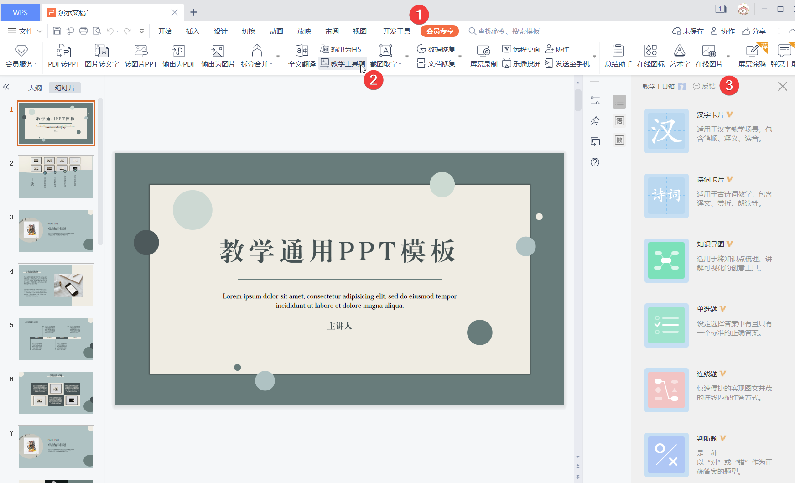Choose the 连线题 matching tool

(x=708, y=390)
